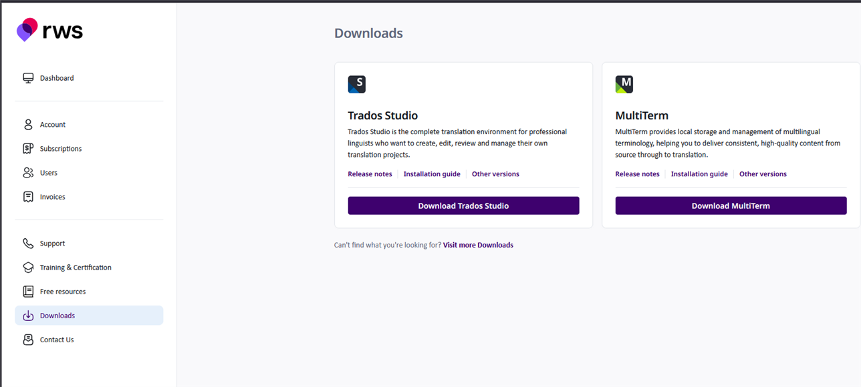Screen dimensions: 861x387
Task: Click the Invoices receipt icon
Action: pos(28,197)
